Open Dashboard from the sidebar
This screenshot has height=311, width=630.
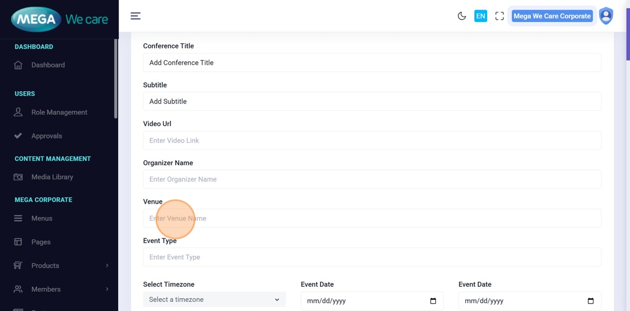[x=48, y=65]
